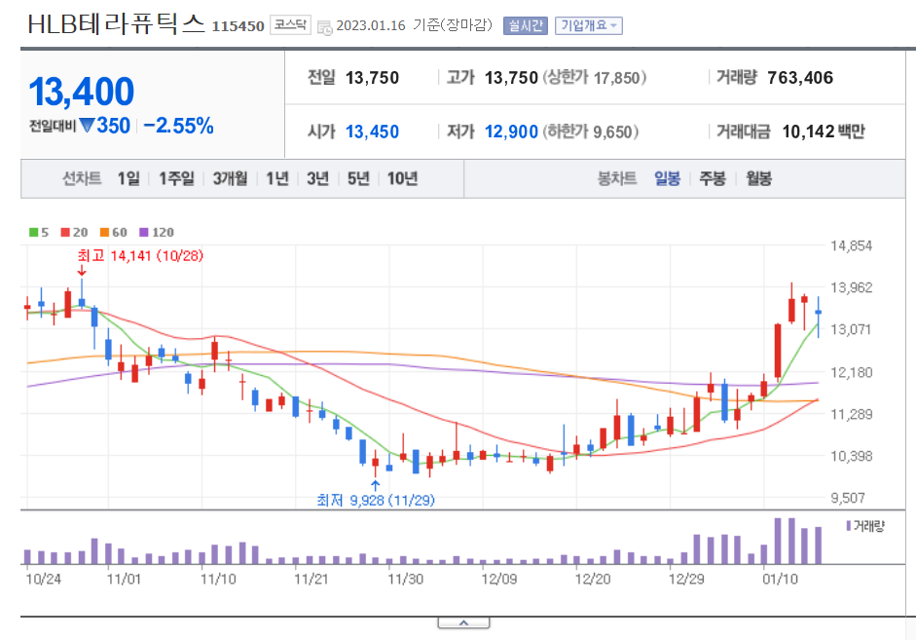Screen dimensions: 916x640
Task: Click the 14,854 price axis label
Action: (x=851, y=246)
